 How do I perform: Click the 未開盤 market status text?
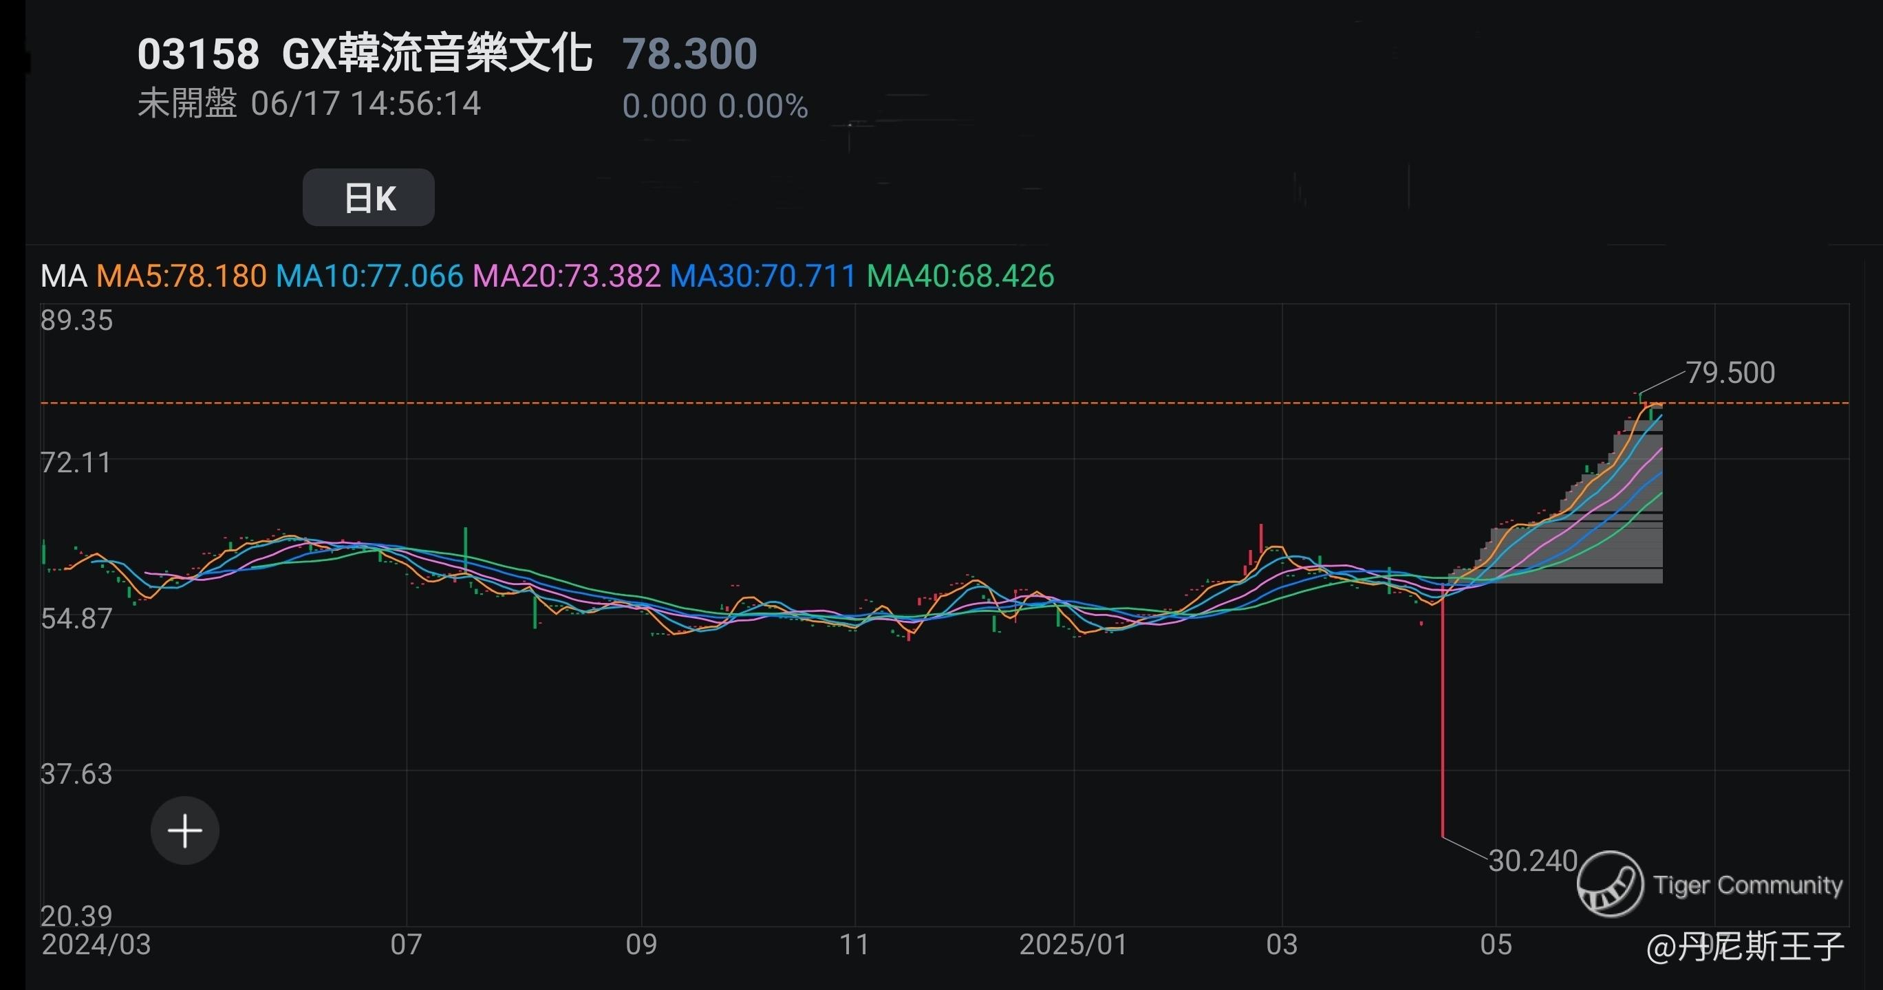click(x=188, y=103)
